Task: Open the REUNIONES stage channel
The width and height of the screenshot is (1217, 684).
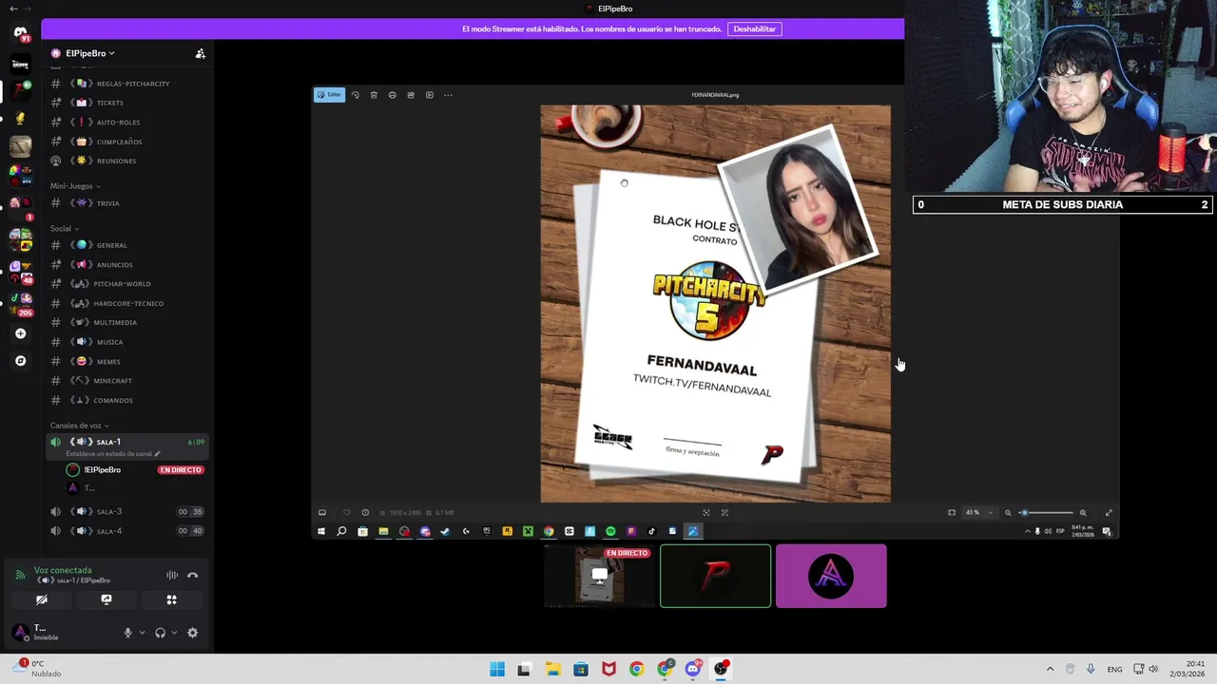Action: pos(127,161)
